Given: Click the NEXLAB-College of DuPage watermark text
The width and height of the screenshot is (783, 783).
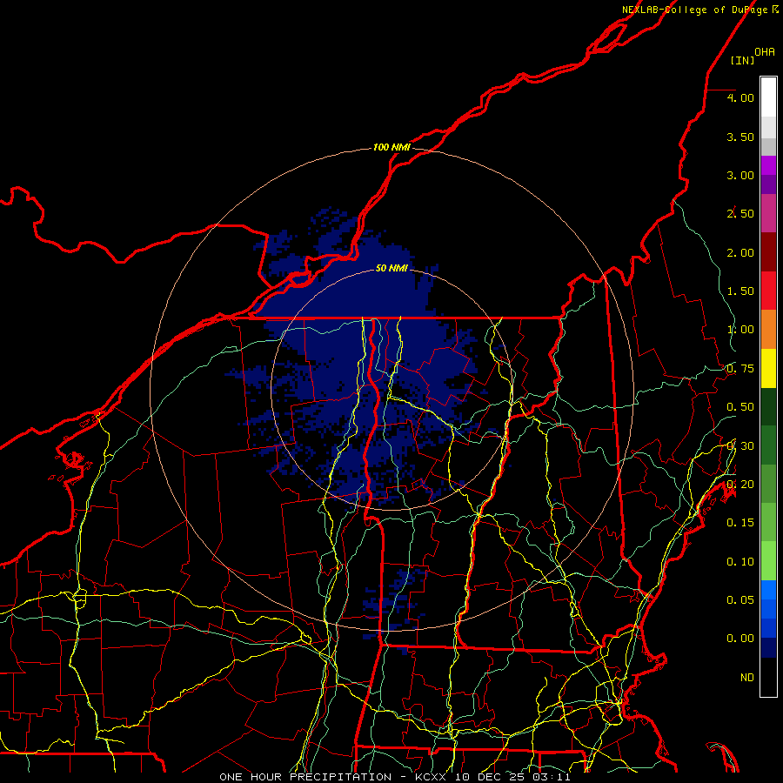Looking at the screenshot, I should click(x=700, y=10).
